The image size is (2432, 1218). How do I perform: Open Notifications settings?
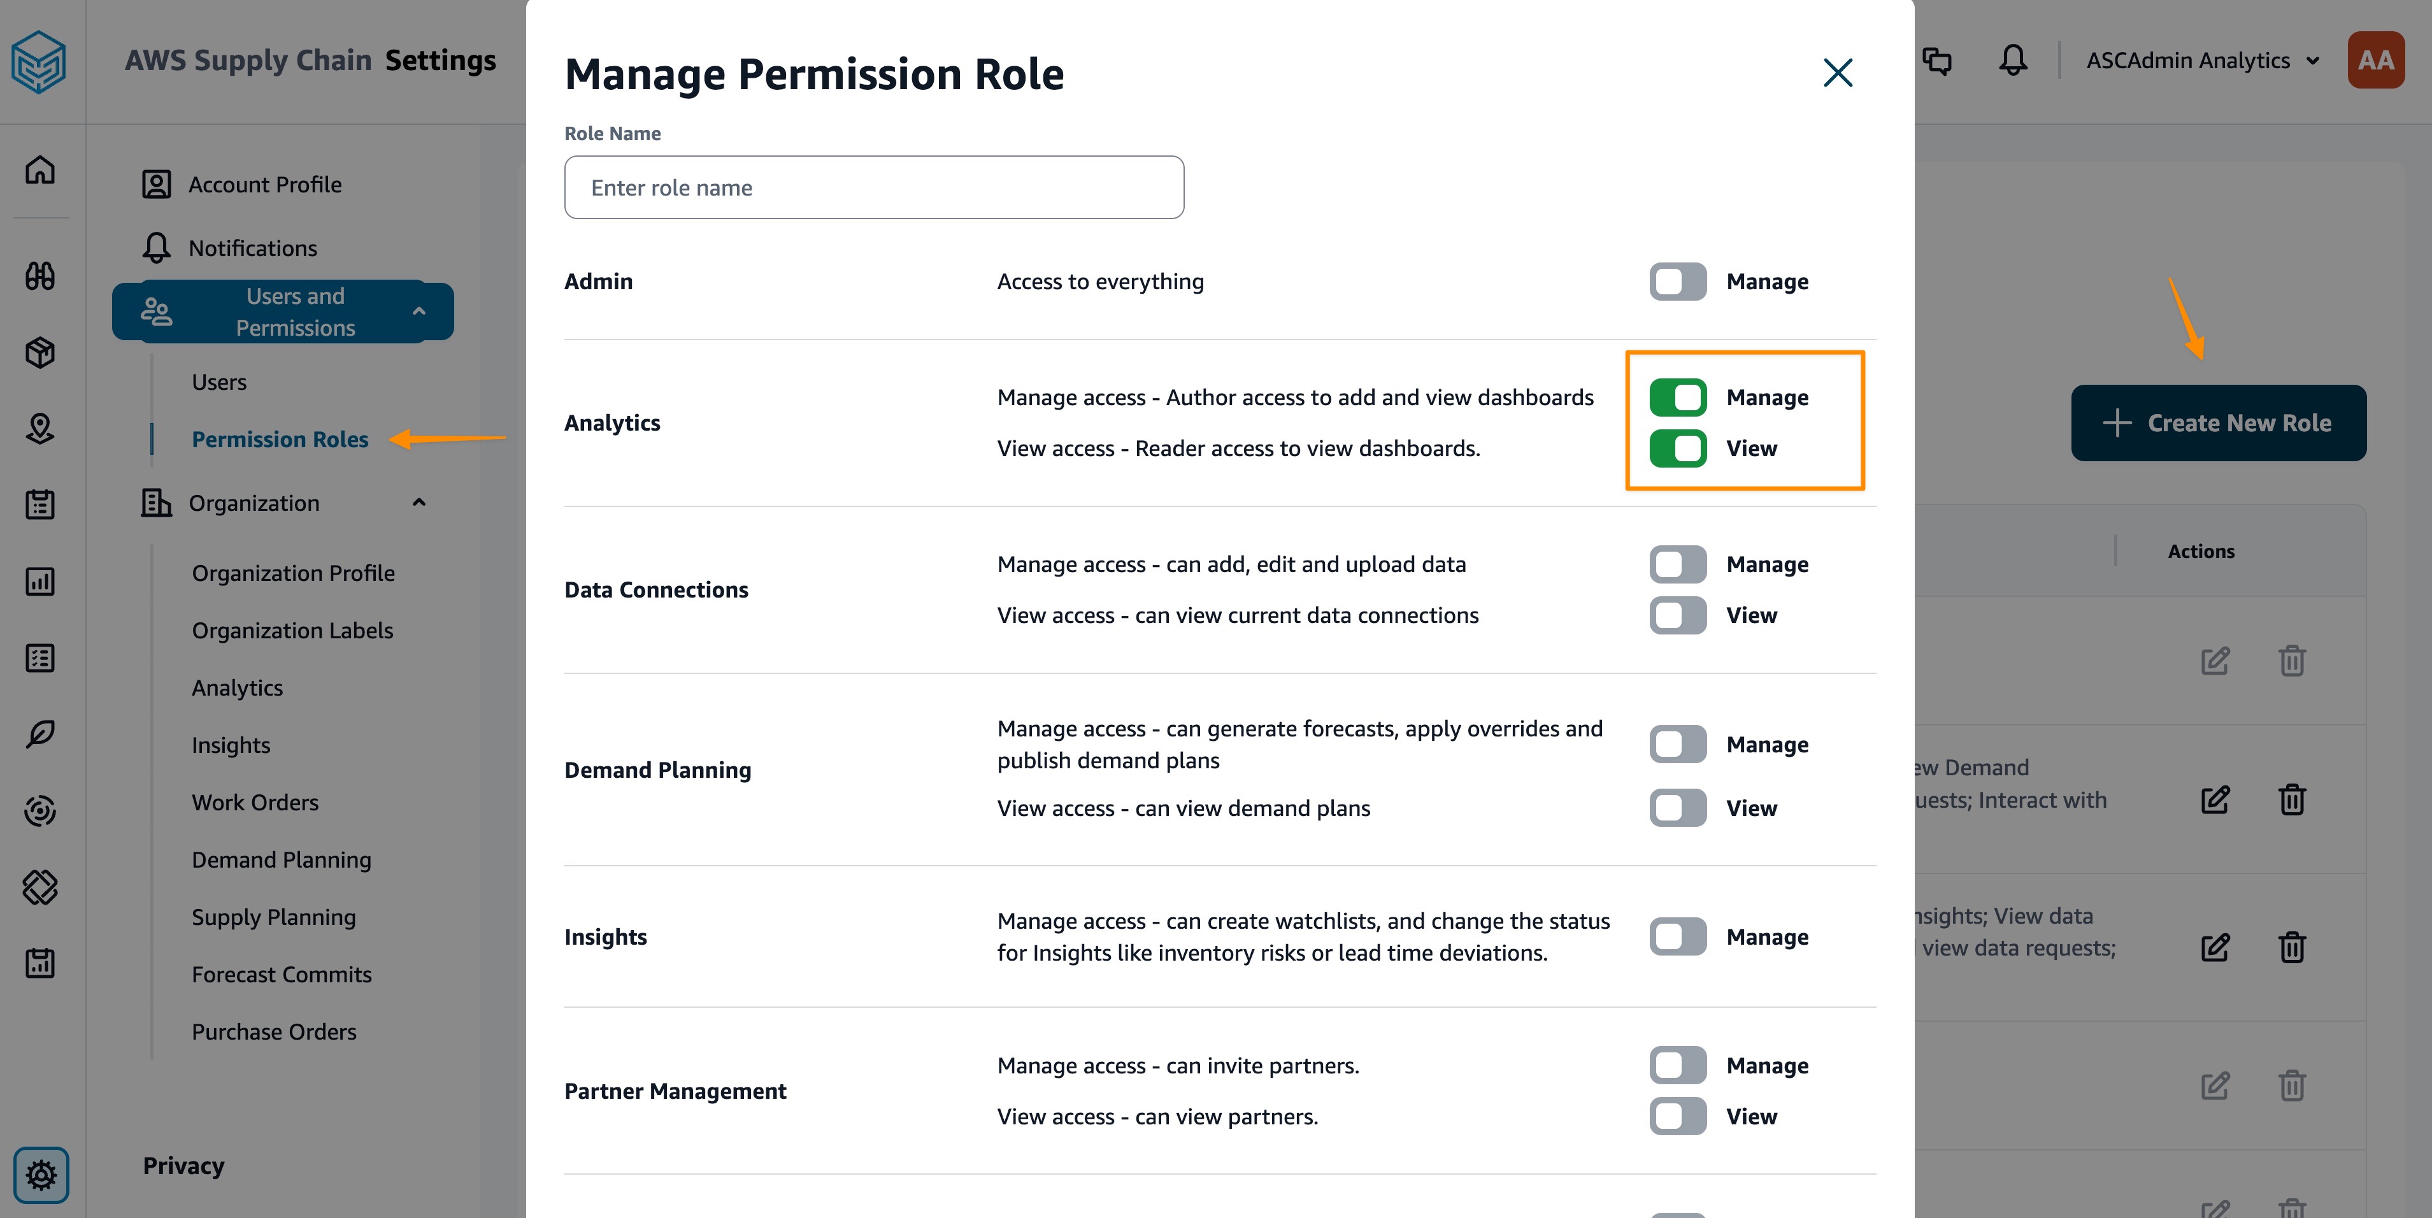click(253, 248)
